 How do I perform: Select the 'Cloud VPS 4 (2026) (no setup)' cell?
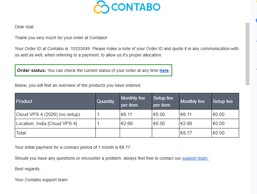click(55, 114)
